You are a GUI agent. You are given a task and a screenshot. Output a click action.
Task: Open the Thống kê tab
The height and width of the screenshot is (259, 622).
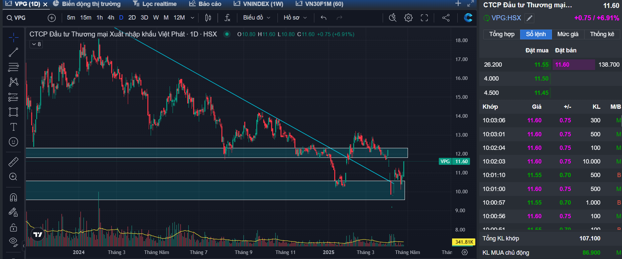[x=602, y=34]
